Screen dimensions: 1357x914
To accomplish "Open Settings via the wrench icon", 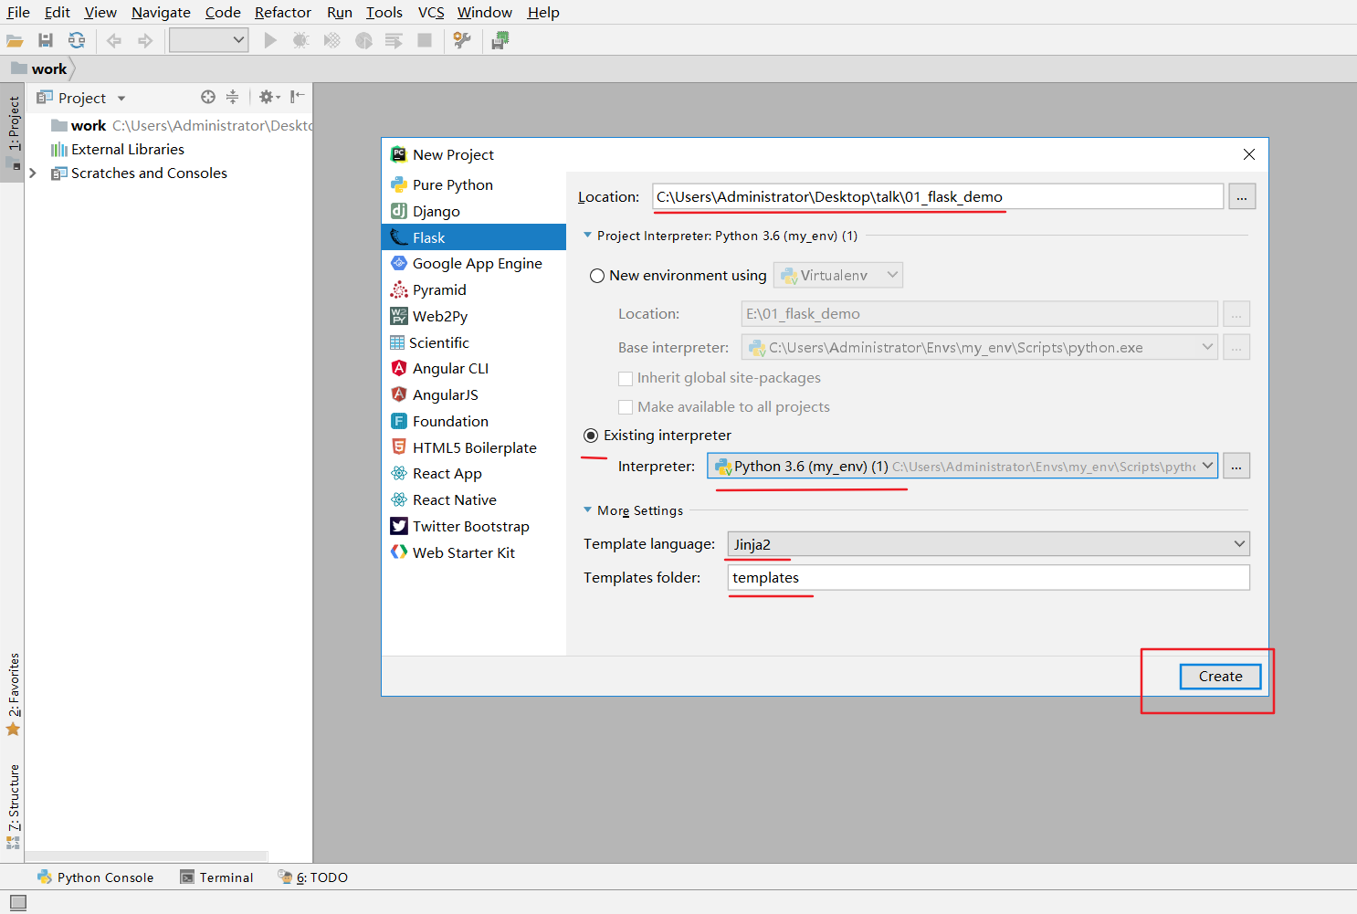I will (462, 40).
